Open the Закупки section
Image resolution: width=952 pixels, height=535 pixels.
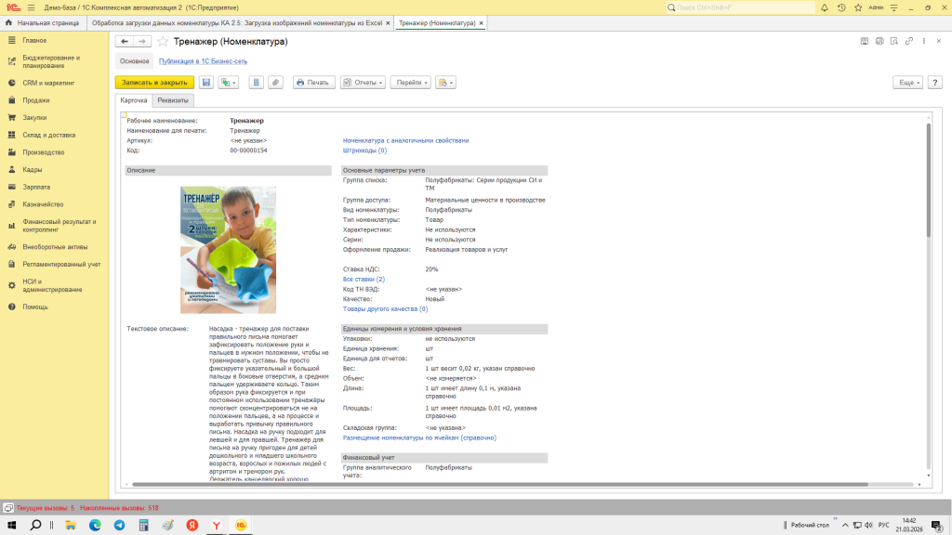tap(34, 118)
